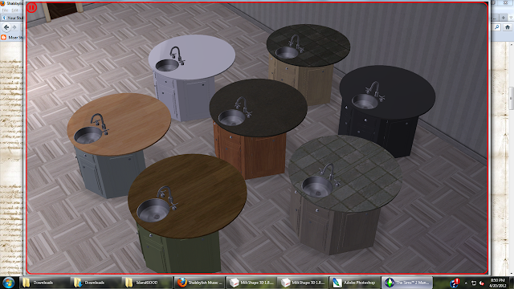Open the Action Center flag tray icon

[473, 283]
